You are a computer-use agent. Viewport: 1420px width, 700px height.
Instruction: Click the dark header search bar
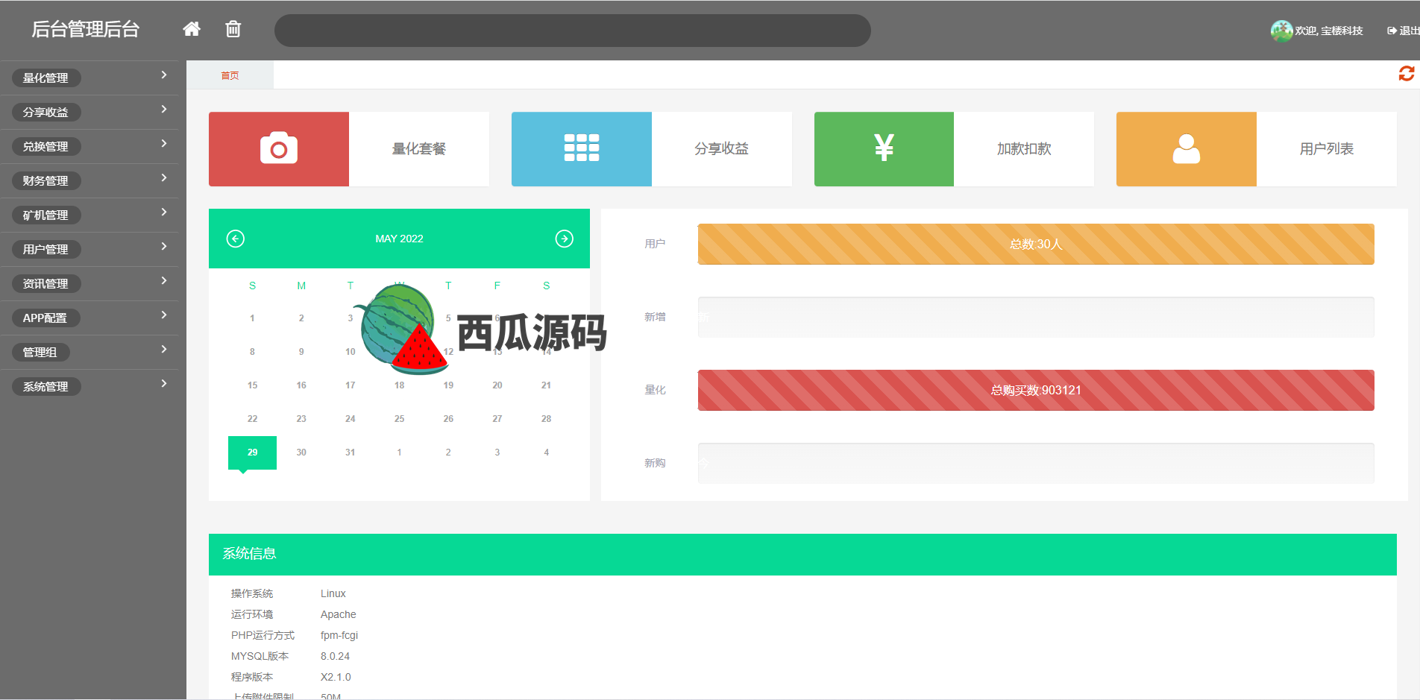(x=573, y=31)
